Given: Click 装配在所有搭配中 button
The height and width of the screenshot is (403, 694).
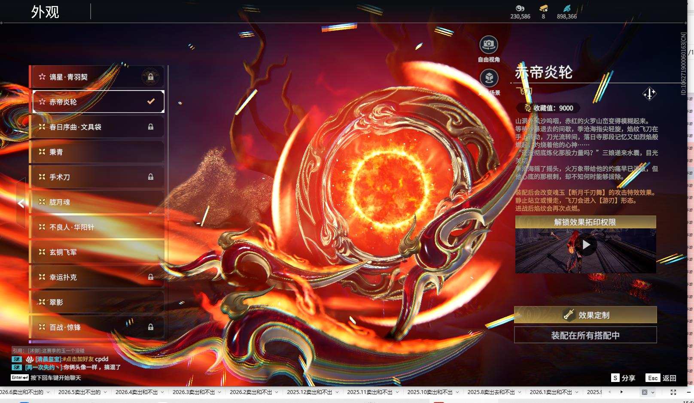Looking at the screenshot, I should (x=585, y=335).
